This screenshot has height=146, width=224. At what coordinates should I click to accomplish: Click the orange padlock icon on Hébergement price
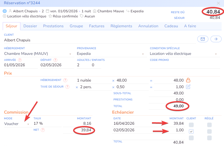click(x=189, y=80)
